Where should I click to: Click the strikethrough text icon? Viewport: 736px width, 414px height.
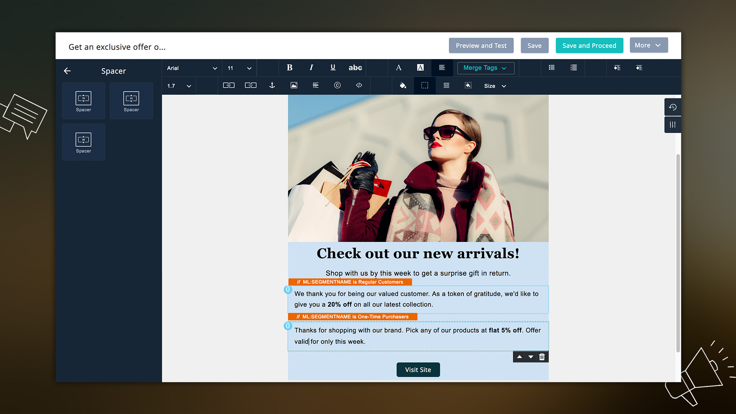[356, 68]
